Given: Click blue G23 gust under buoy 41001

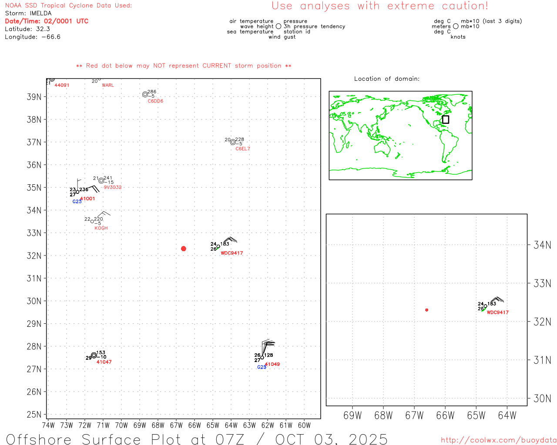Looking at the screenshot, I should 77,202.
